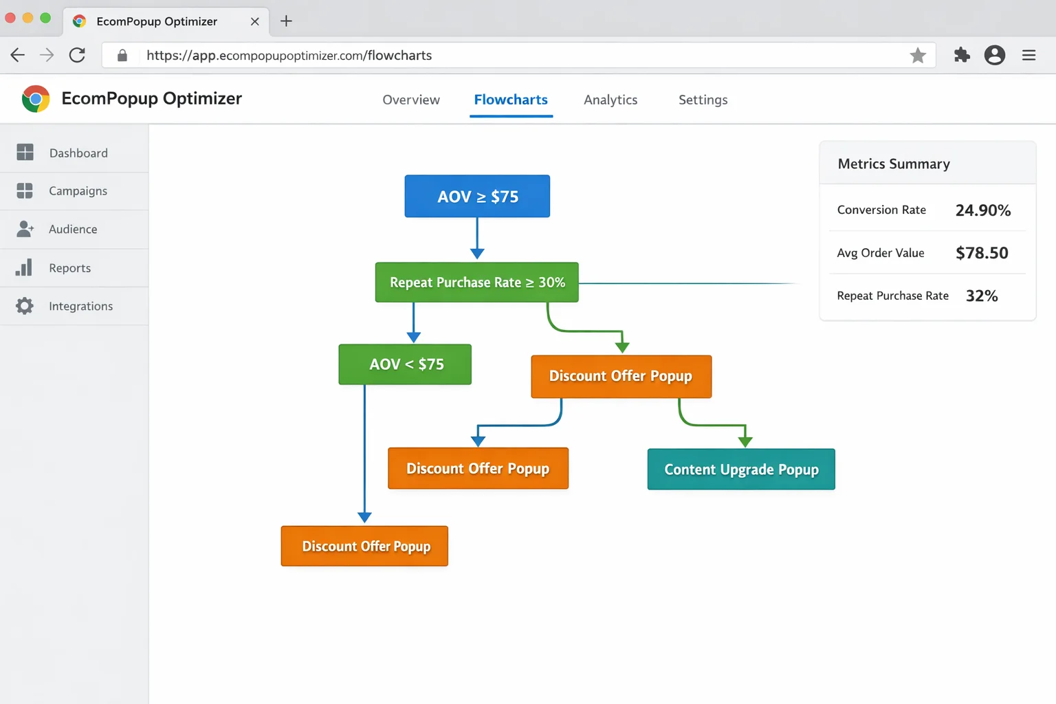The image size is (1056, 704).
Task: Click the Content Upgrade Popup node
Action: click(740, 469)
